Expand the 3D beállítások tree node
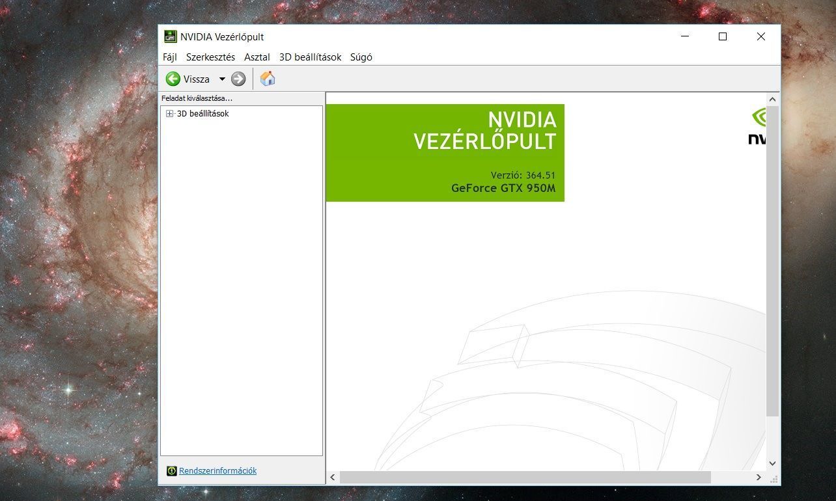The width and height of the screenshot is (836, 501). pyautogui.click(x=170, y=113)
